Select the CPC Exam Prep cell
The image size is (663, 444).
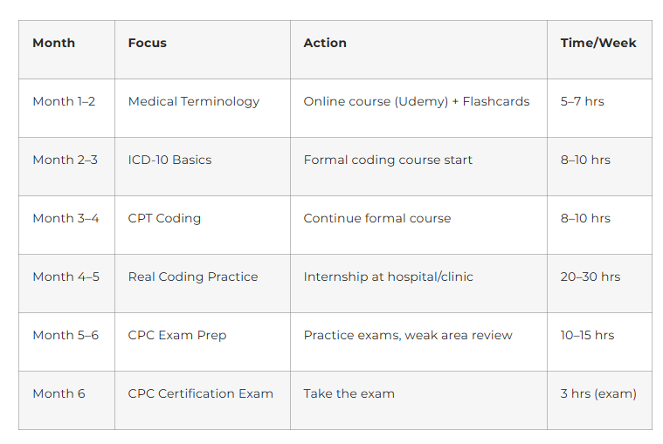tap(177, 335)
